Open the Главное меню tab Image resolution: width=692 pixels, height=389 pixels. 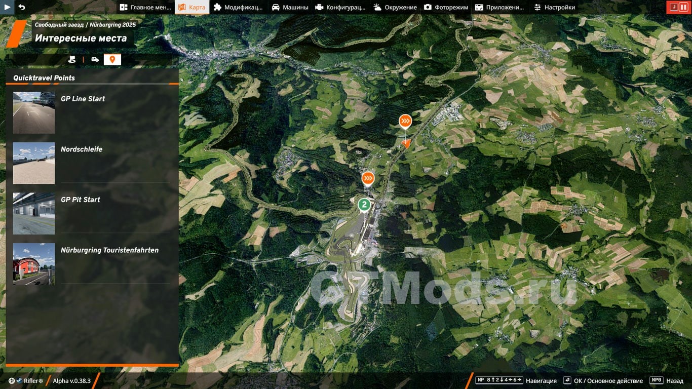(x=145, y=7)
